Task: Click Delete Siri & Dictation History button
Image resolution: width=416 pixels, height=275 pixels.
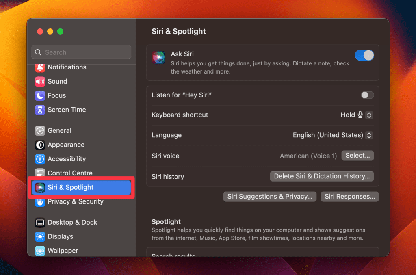Action: [x=322, y=176]
